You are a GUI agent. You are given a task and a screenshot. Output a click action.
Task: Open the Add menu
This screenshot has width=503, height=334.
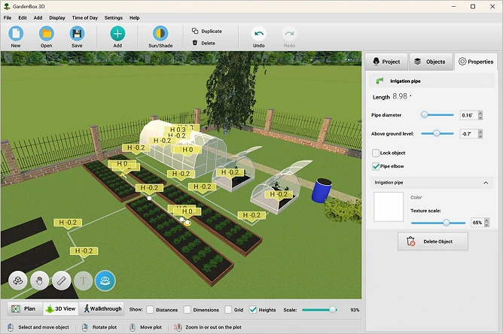click(38, 17)
